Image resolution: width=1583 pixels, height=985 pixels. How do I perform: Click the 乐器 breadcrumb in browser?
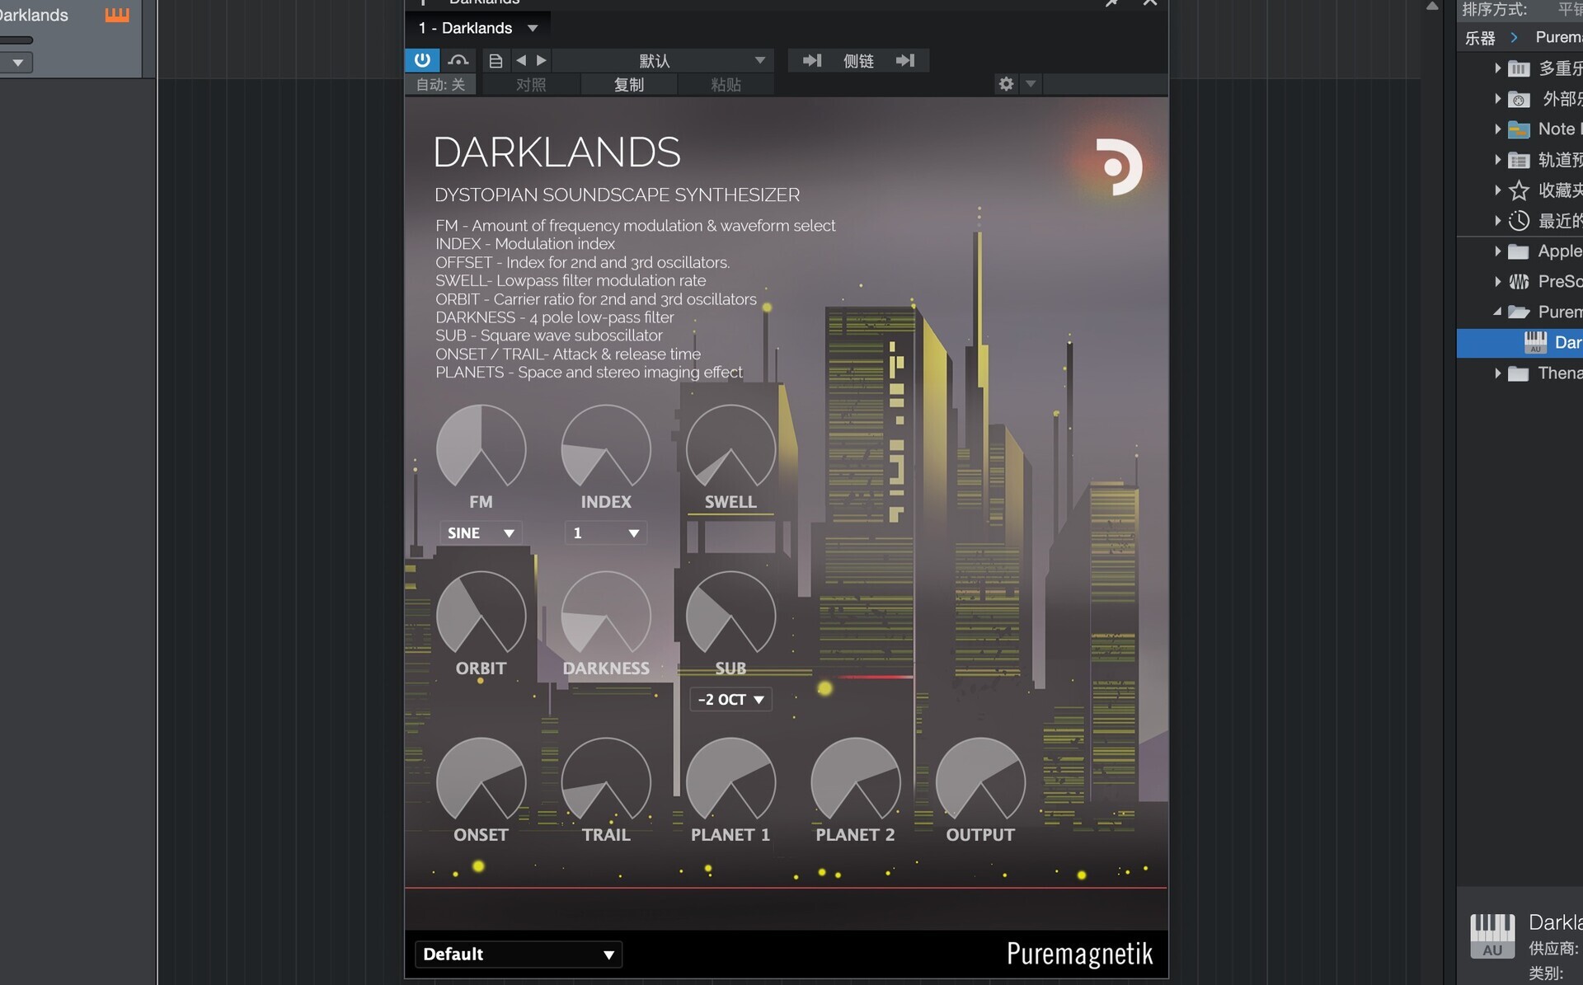[1480, 38]
